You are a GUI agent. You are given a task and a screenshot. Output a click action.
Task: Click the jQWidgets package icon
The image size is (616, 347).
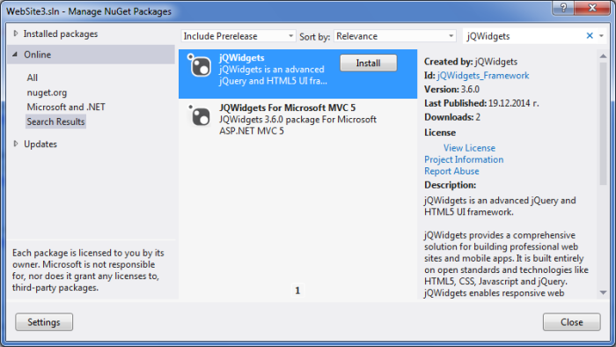[200, 65]
